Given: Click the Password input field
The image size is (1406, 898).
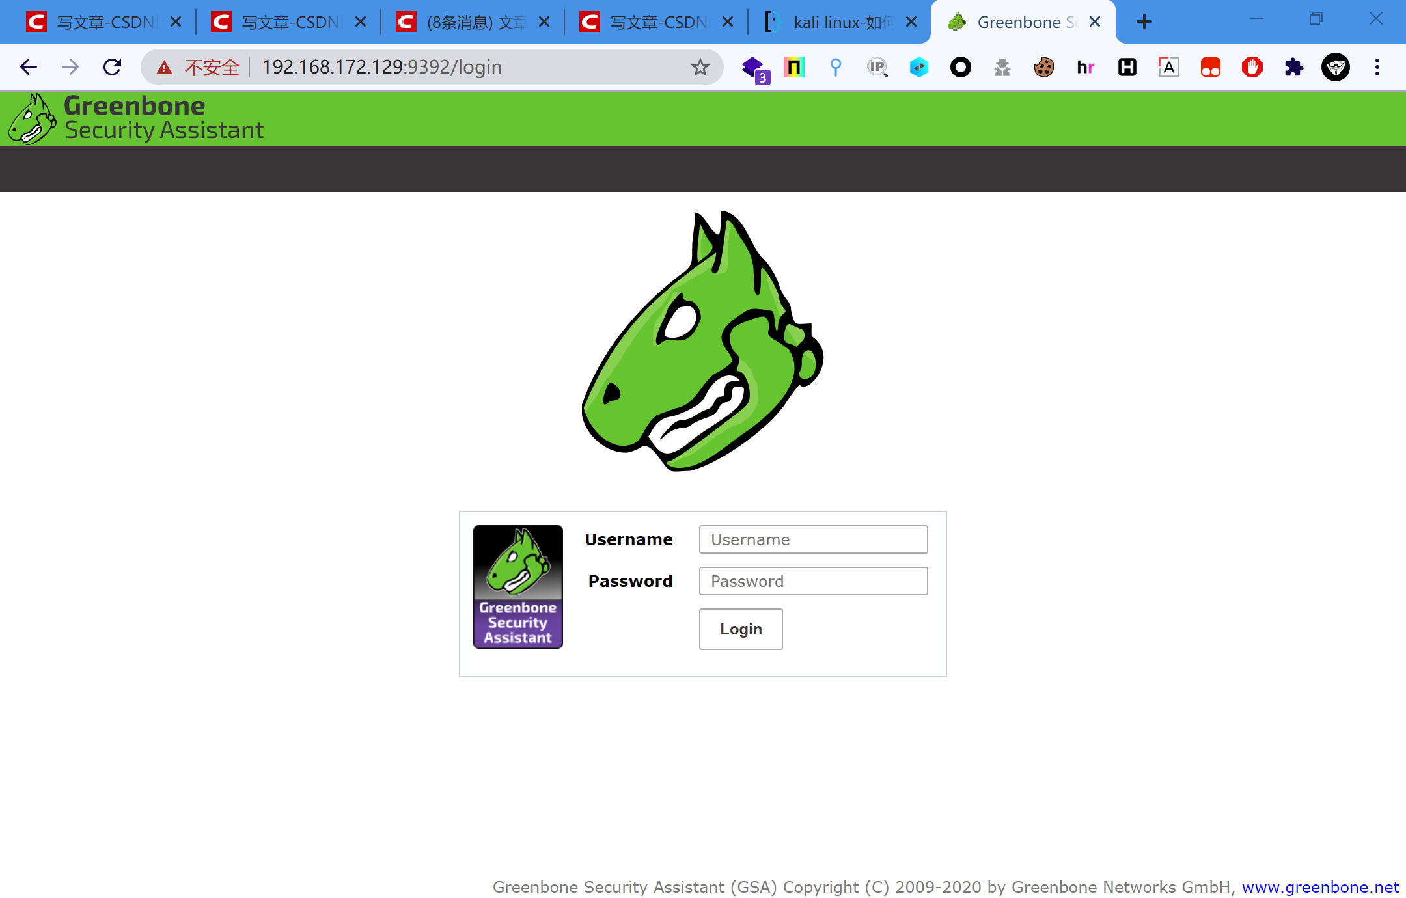Looking at the screenshot, I should [x=812, y=581].
